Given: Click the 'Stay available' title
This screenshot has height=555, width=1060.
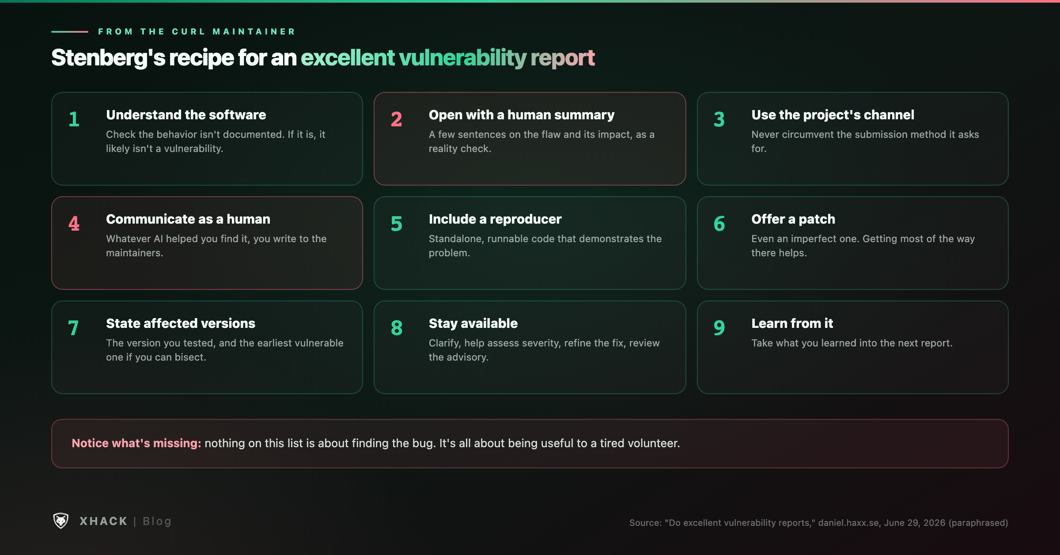Looking at the screenshot, I should coord(473,323).
